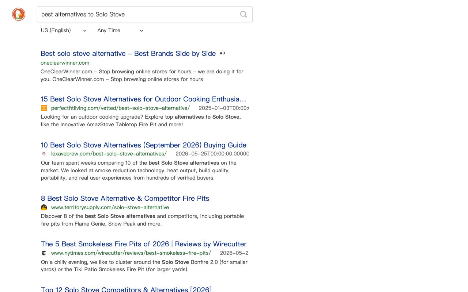Click the 2026-05-25 result date

coord(212,154)
